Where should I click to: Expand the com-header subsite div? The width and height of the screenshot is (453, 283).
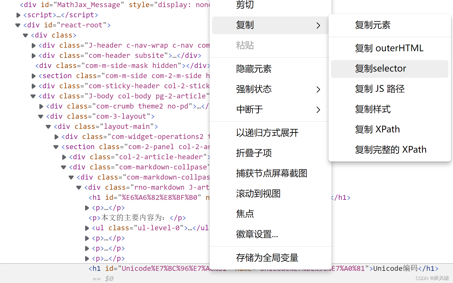(33, 56)
